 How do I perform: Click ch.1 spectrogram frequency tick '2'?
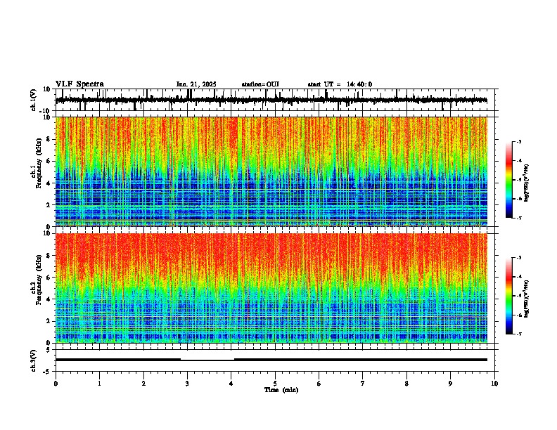[x=49, y=204]
